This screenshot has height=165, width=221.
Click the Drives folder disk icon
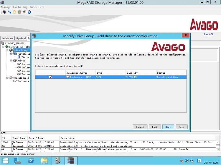pos(15,60)
